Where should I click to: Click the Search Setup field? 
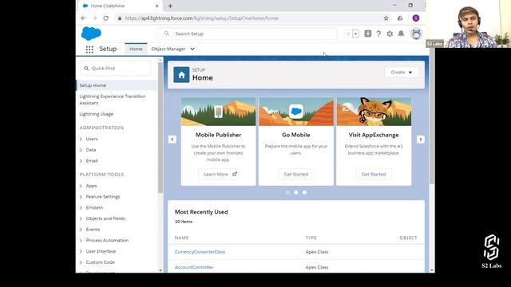tap(248, 33)
